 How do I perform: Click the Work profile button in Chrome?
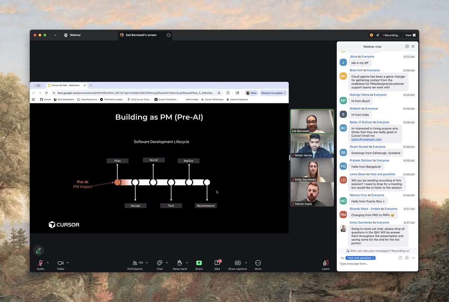pos(251,93)
